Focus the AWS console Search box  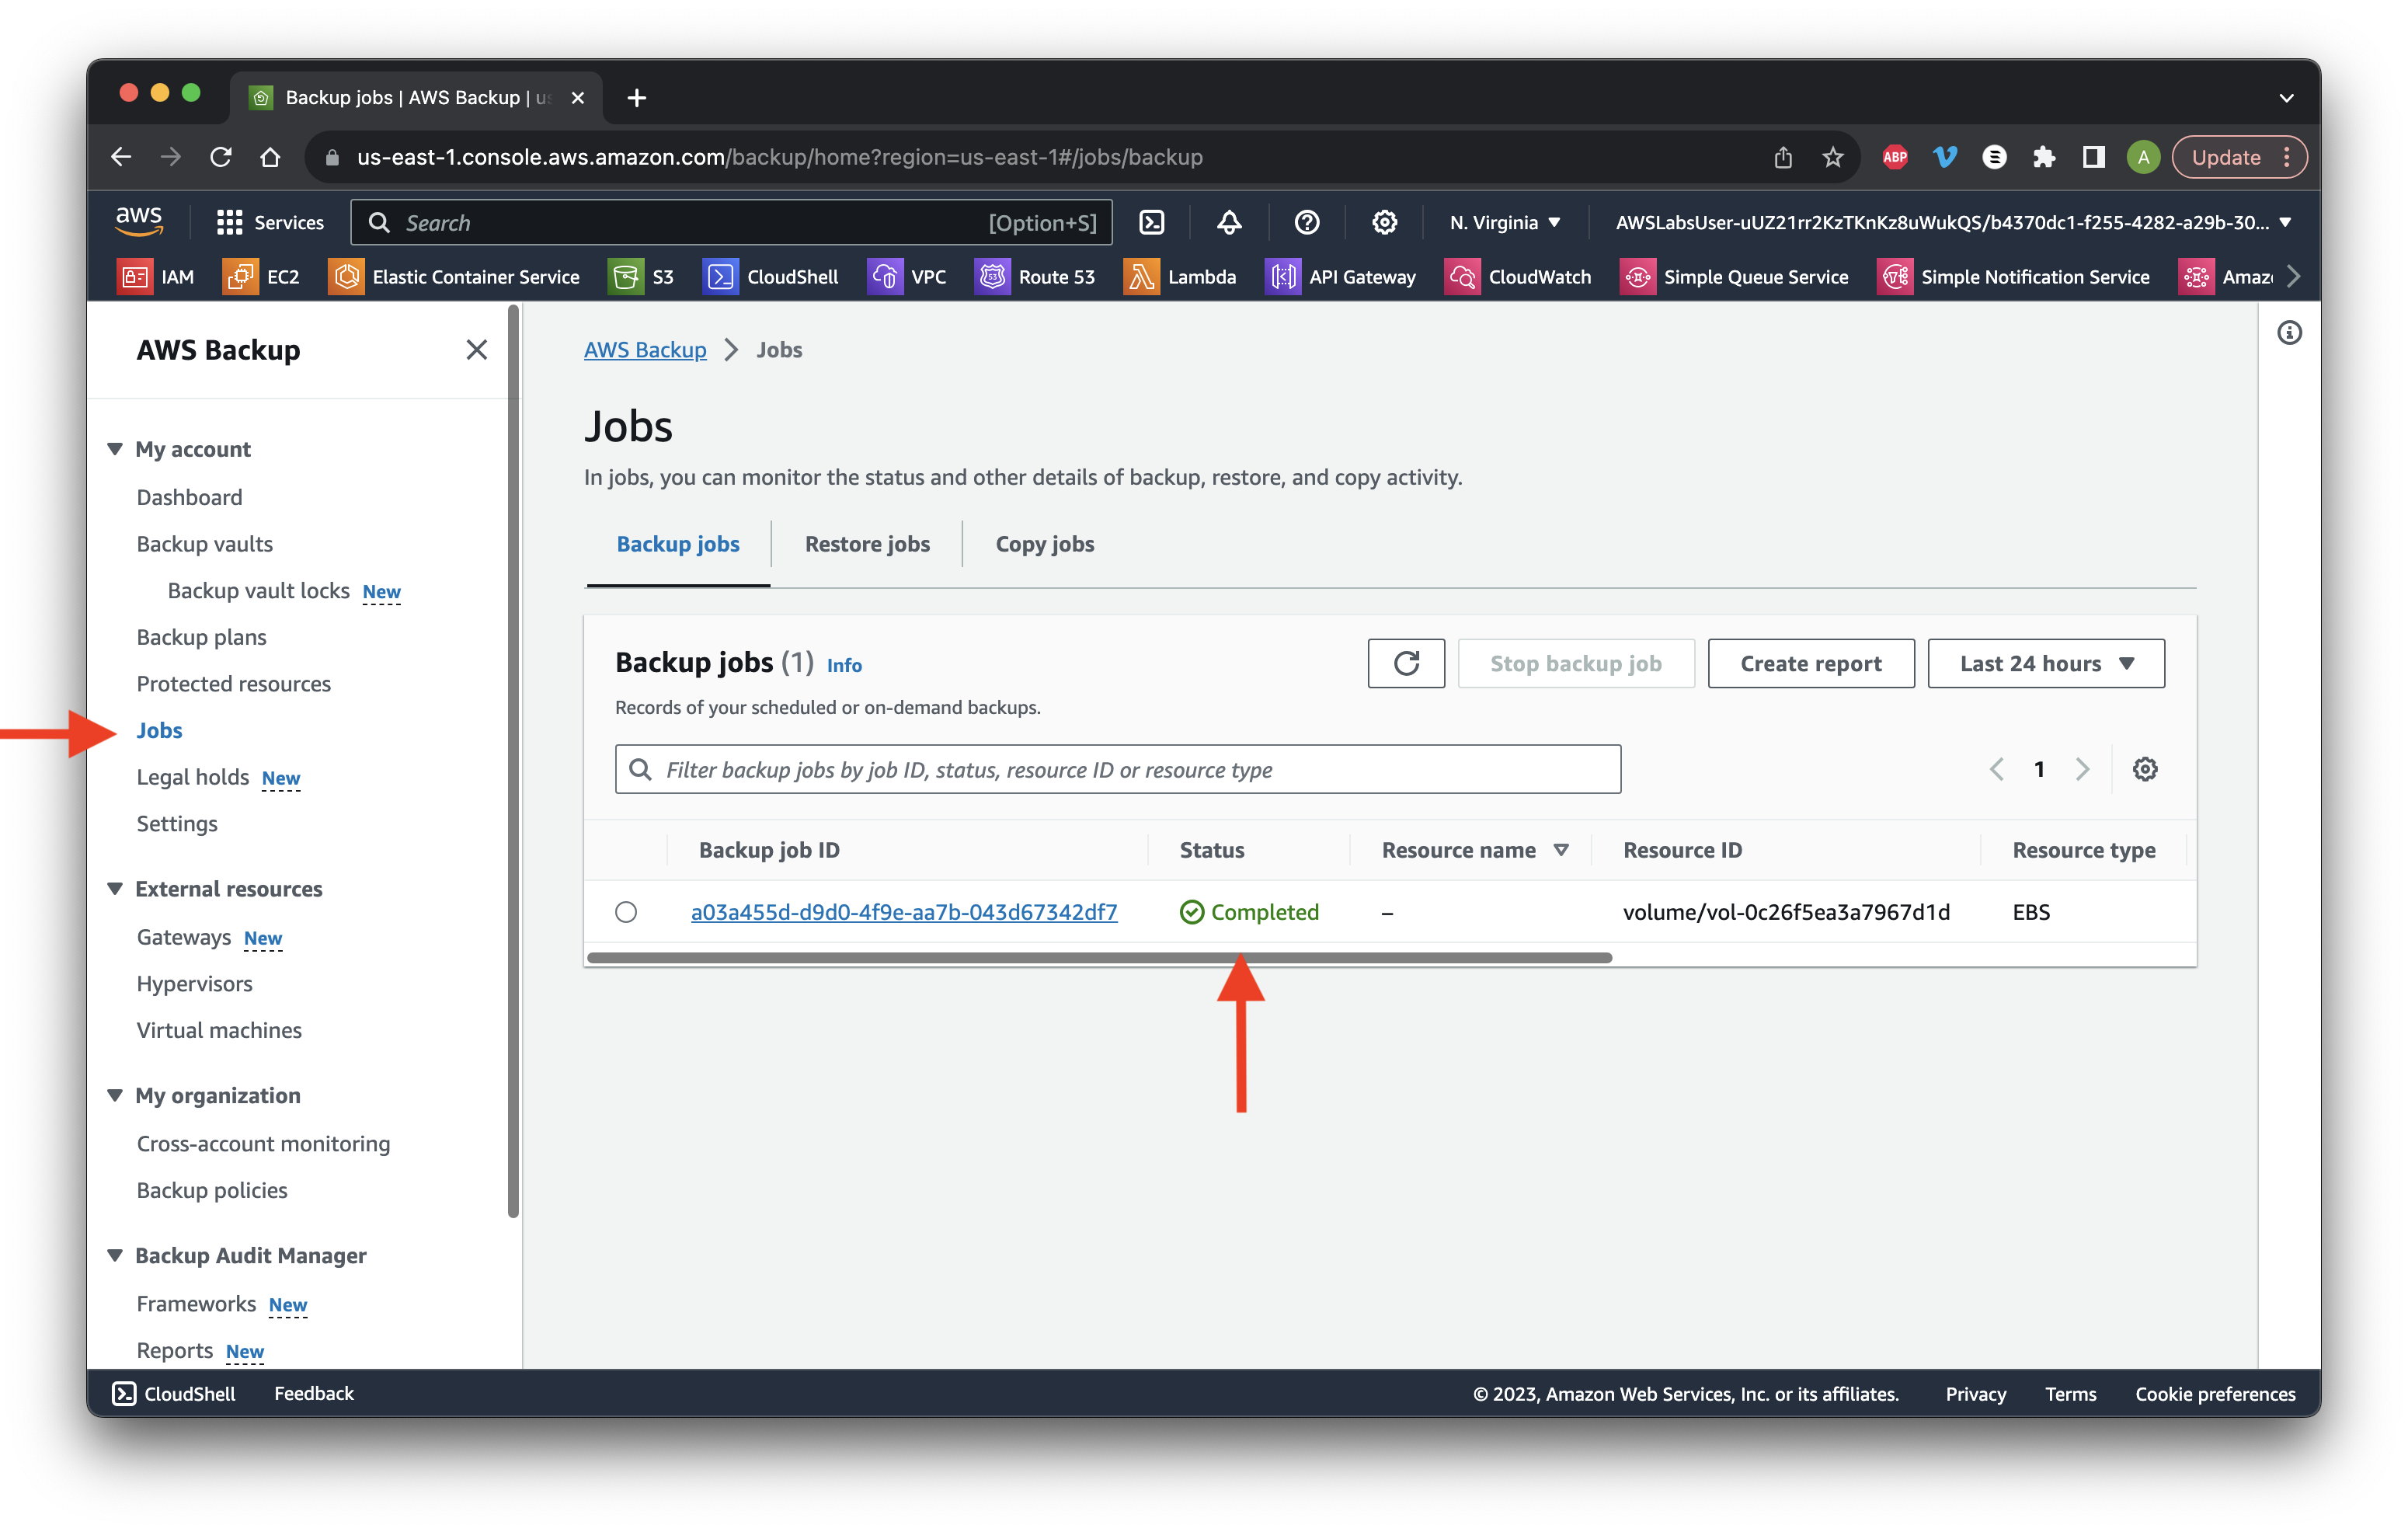point(731,222)
